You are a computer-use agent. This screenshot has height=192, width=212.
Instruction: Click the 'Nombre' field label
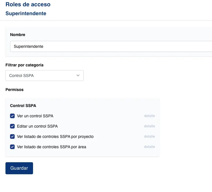pyautogui.click(x=18, y=35)
